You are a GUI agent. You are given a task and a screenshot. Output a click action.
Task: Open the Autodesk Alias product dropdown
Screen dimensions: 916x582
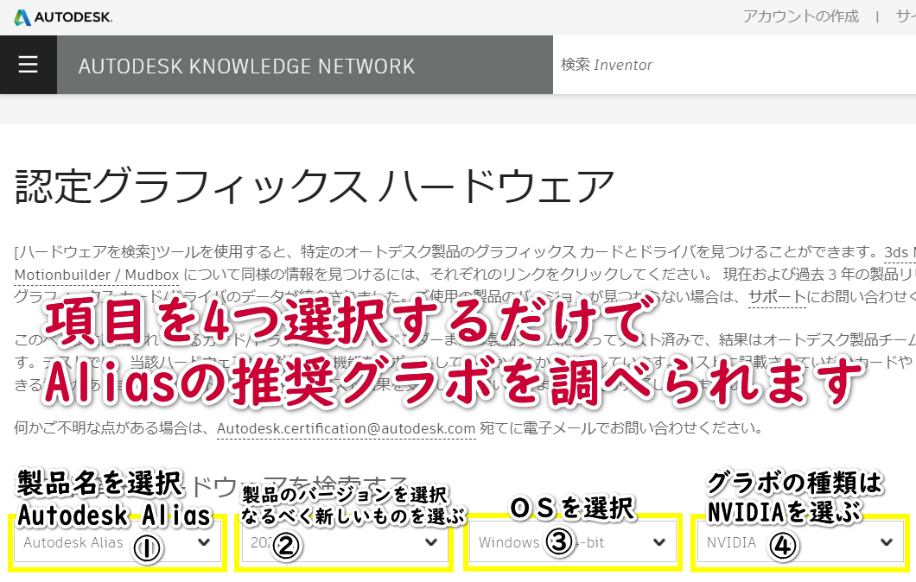pos(118,542)
